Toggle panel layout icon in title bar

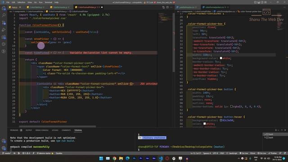(x=259, y=2)
